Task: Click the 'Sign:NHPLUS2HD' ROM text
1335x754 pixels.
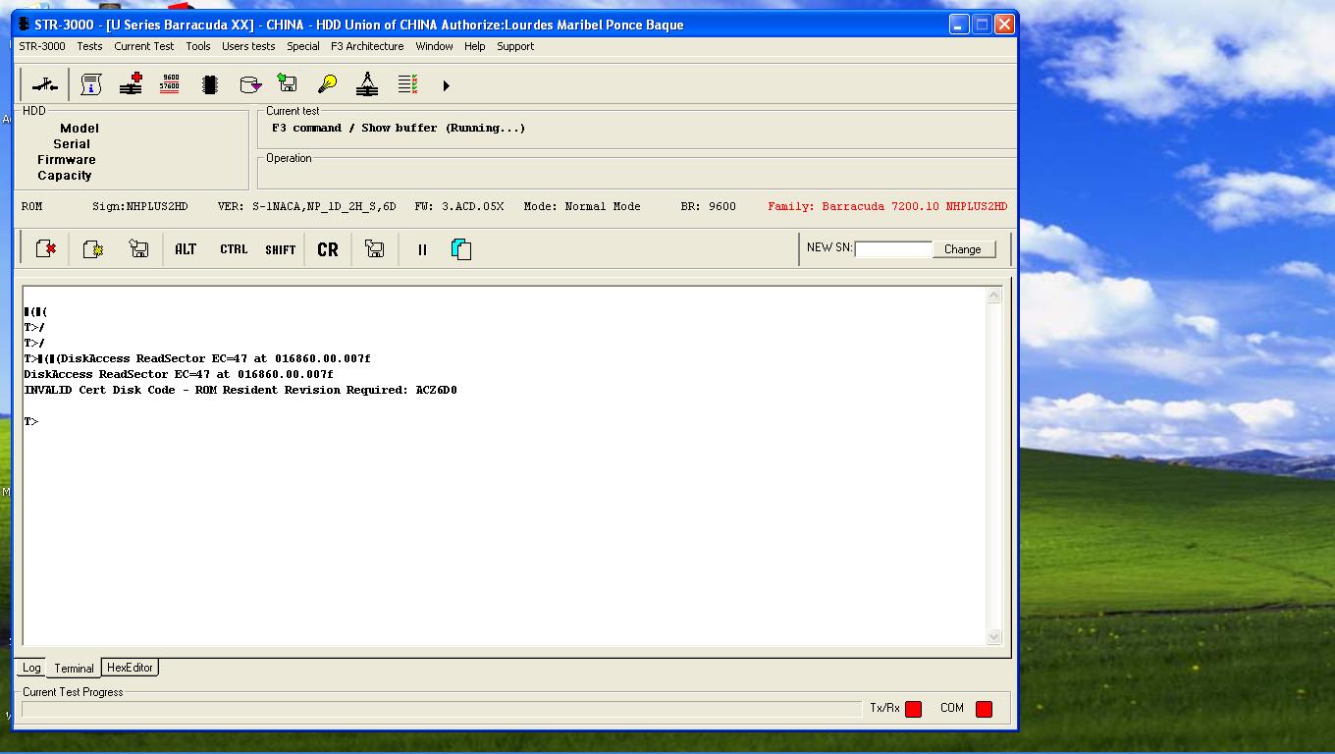Action: pos(140,206)
